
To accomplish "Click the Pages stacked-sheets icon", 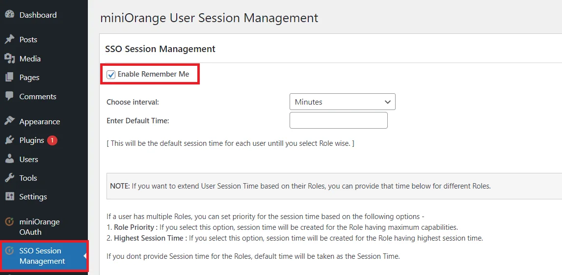I will tap(10, 78).
